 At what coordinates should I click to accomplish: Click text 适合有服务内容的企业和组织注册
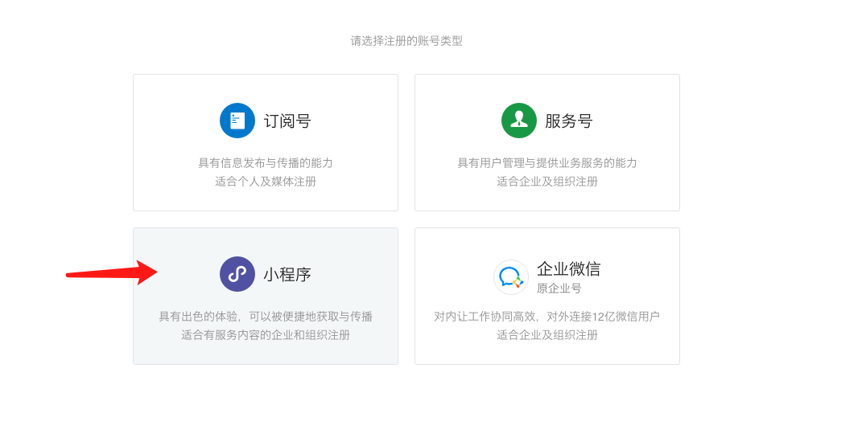[x=266, y=335]
